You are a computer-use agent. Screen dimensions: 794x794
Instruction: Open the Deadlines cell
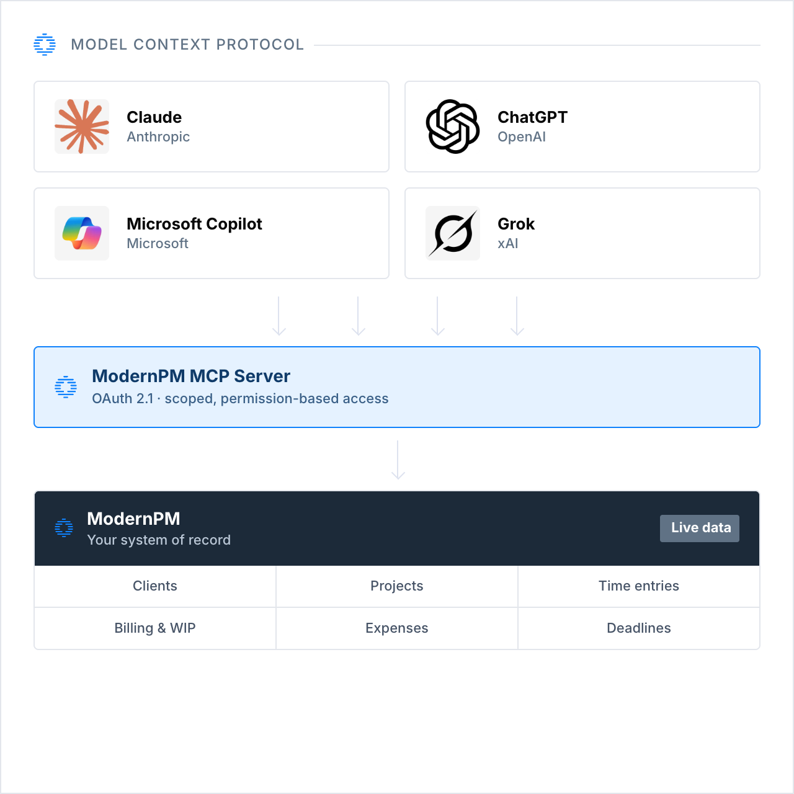click(639, 628)
